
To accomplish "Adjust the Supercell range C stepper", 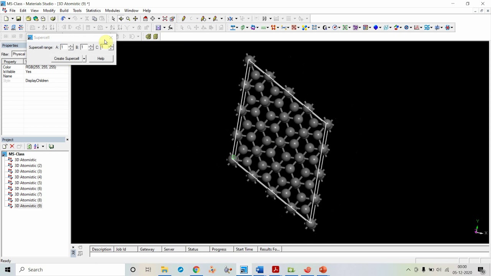I will point(110,47).
